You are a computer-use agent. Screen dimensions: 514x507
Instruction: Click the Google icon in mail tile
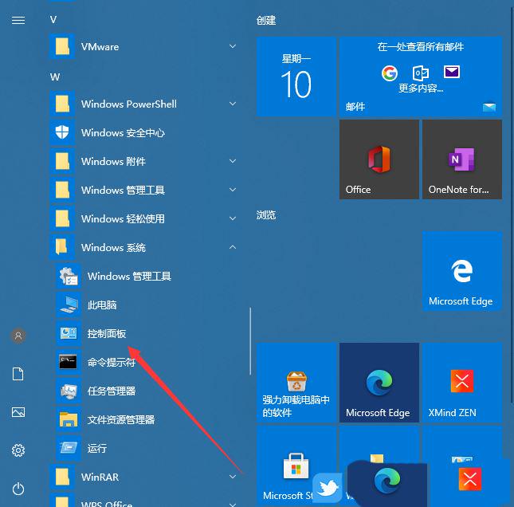pyautogui.click(x=390, y=73)
